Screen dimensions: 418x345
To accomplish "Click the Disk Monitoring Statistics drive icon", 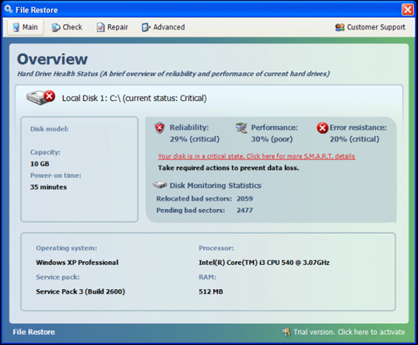I will point(159,186).
